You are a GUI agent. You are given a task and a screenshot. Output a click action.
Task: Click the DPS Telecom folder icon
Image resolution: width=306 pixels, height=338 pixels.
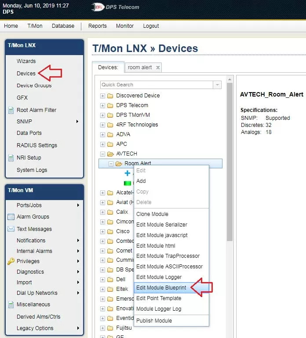point(110,105)
